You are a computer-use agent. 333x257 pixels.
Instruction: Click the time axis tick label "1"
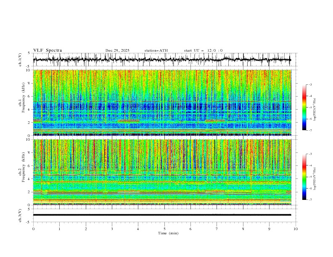click(x=59, y=229)
